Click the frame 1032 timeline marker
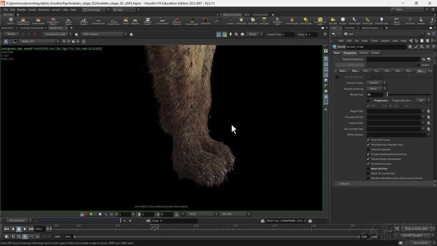The height and width of the screenshot is (246, 437). (155, 227)
